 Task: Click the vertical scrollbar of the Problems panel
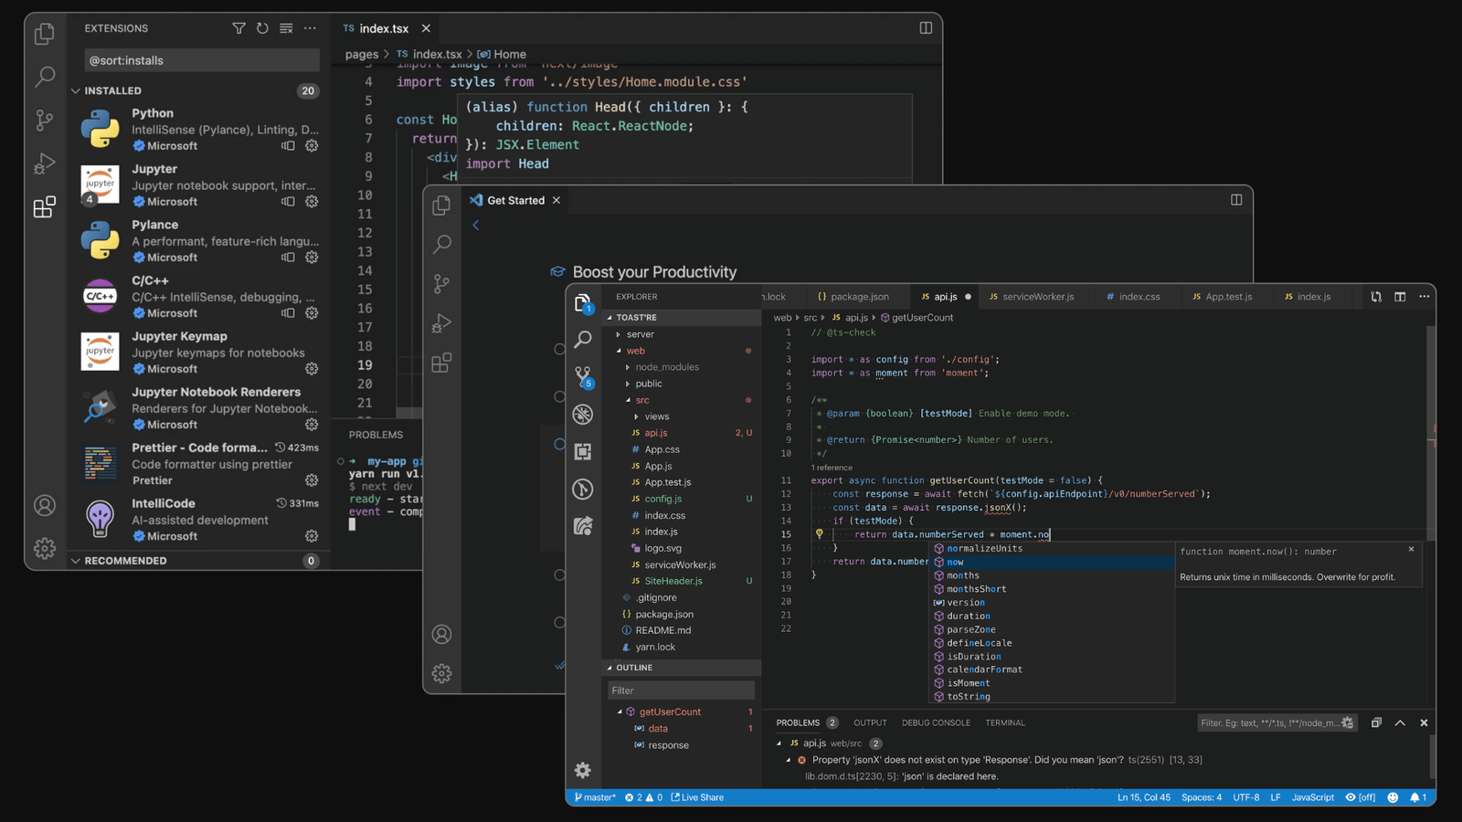click(1431, 756)
